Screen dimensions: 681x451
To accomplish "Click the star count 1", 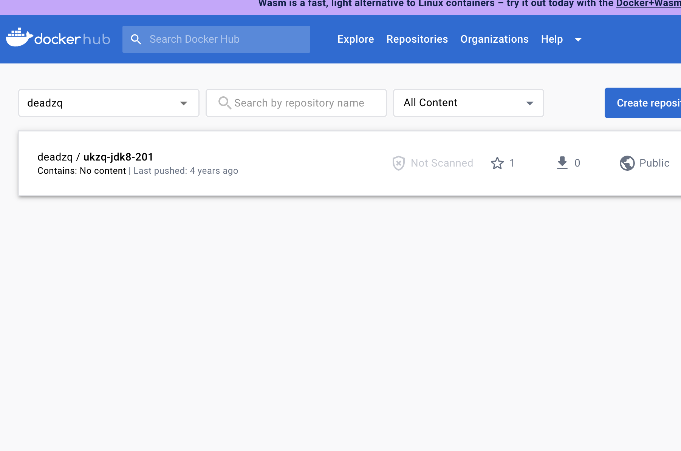I will pos(512,163).
